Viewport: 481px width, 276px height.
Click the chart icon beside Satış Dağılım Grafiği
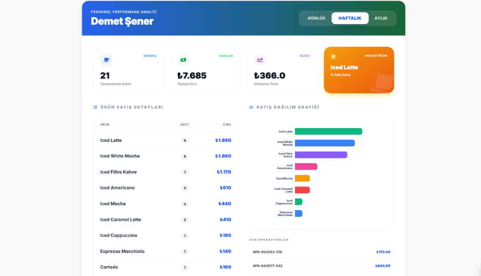(251, 107)
